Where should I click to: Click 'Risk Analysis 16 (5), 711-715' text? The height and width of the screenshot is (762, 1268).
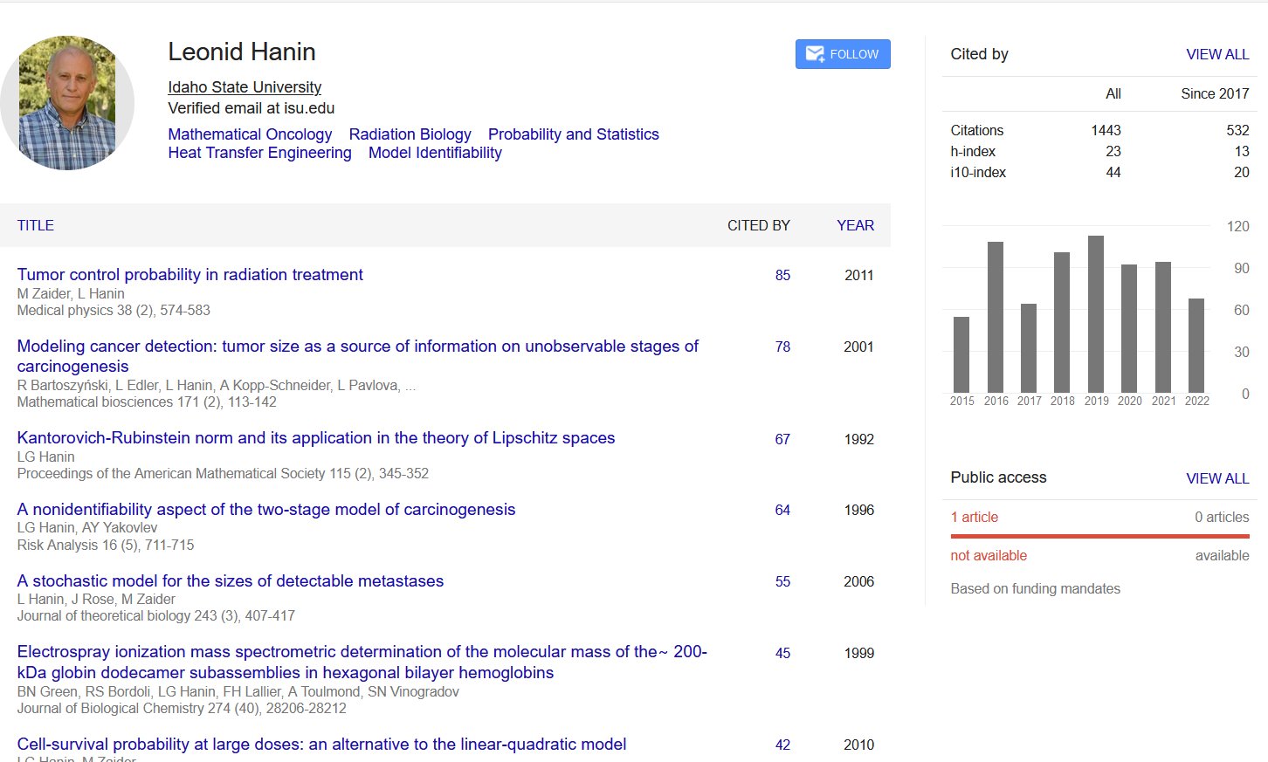click(x=106, y=545)
